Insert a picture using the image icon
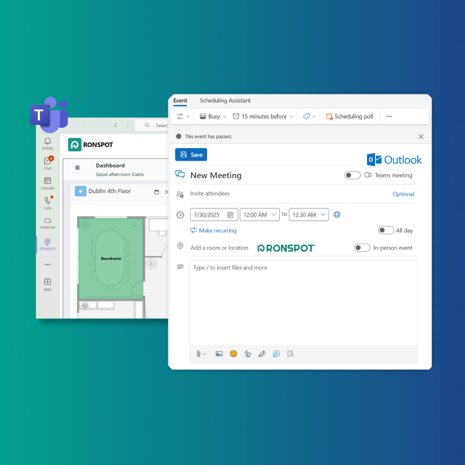The image size is (465, 465). click(x=219, y=354)
